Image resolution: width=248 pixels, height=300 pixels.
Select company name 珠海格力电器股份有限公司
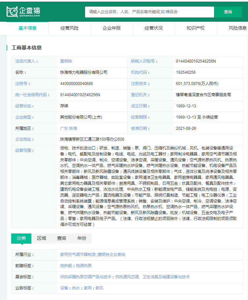[84, 72]
